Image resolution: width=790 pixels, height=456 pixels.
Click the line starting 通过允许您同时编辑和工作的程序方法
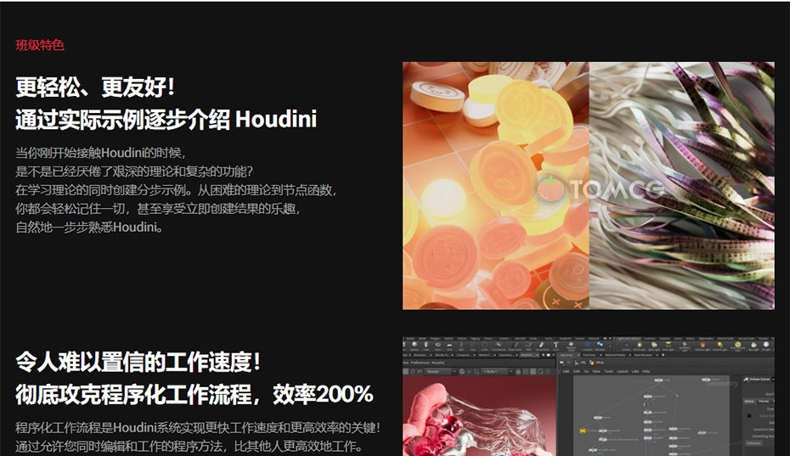coord(189,447)
